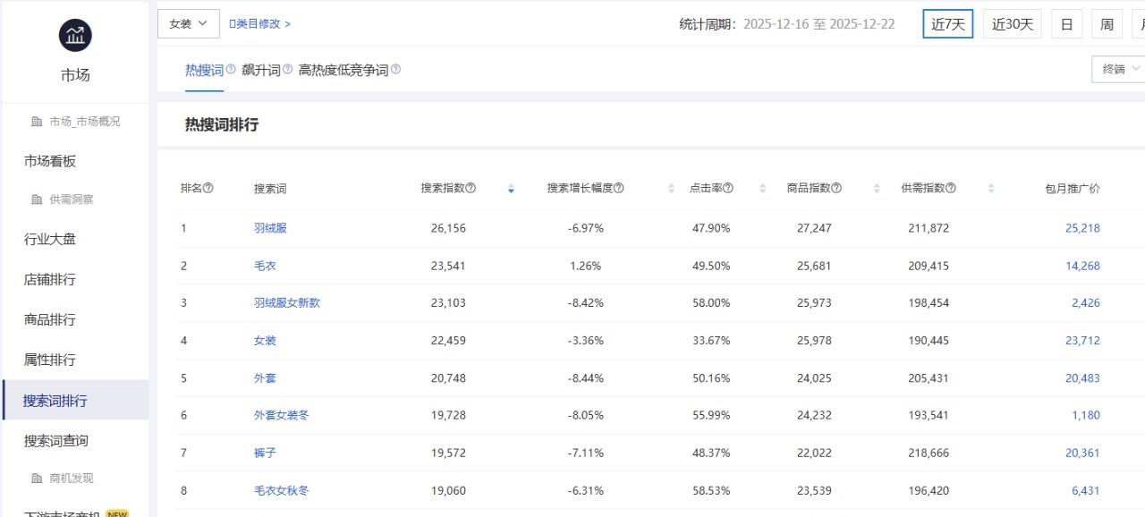This screenshot has height=517, width=1145.
Task: Click help icon beside 飙升词 tab
Action: (288, 69)
